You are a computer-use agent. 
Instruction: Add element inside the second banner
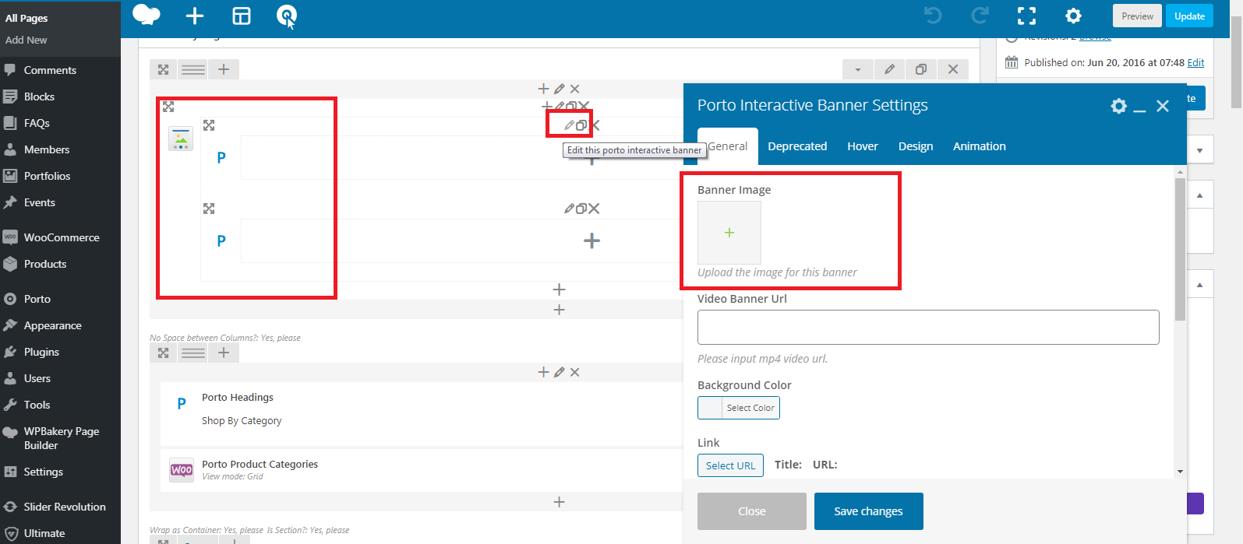pos(591,240)
